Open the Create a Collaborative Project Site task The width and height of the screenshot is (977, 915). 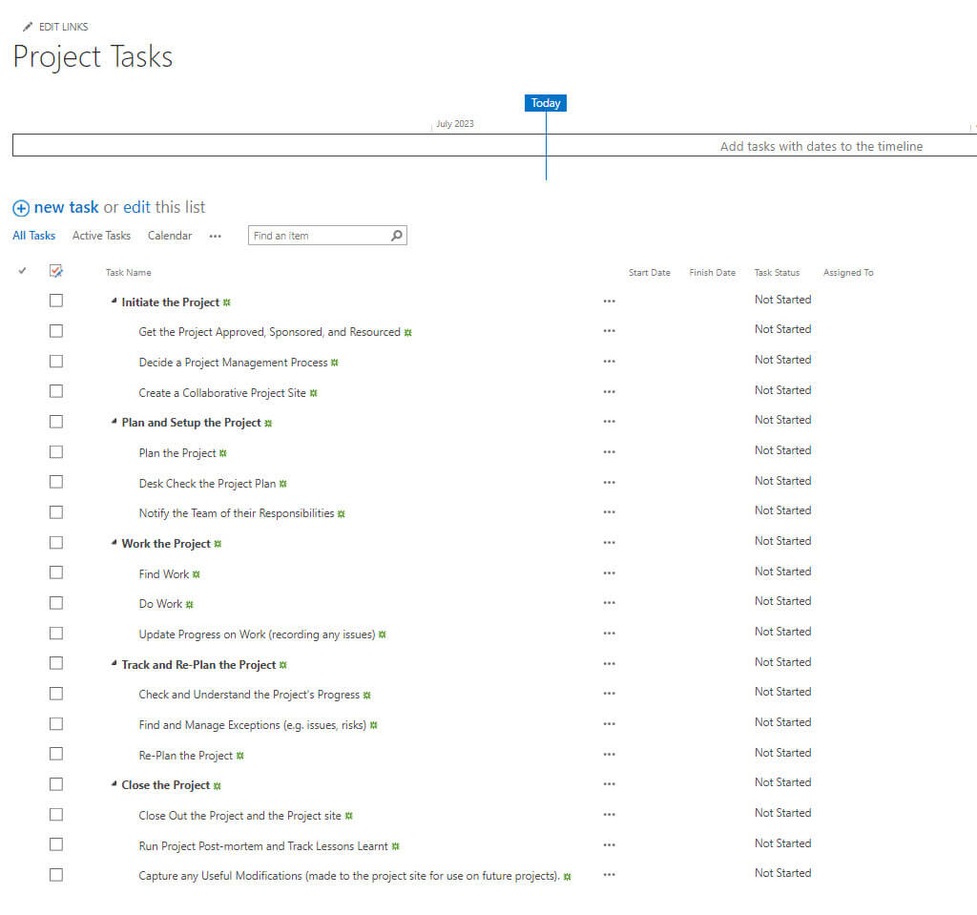222,393
